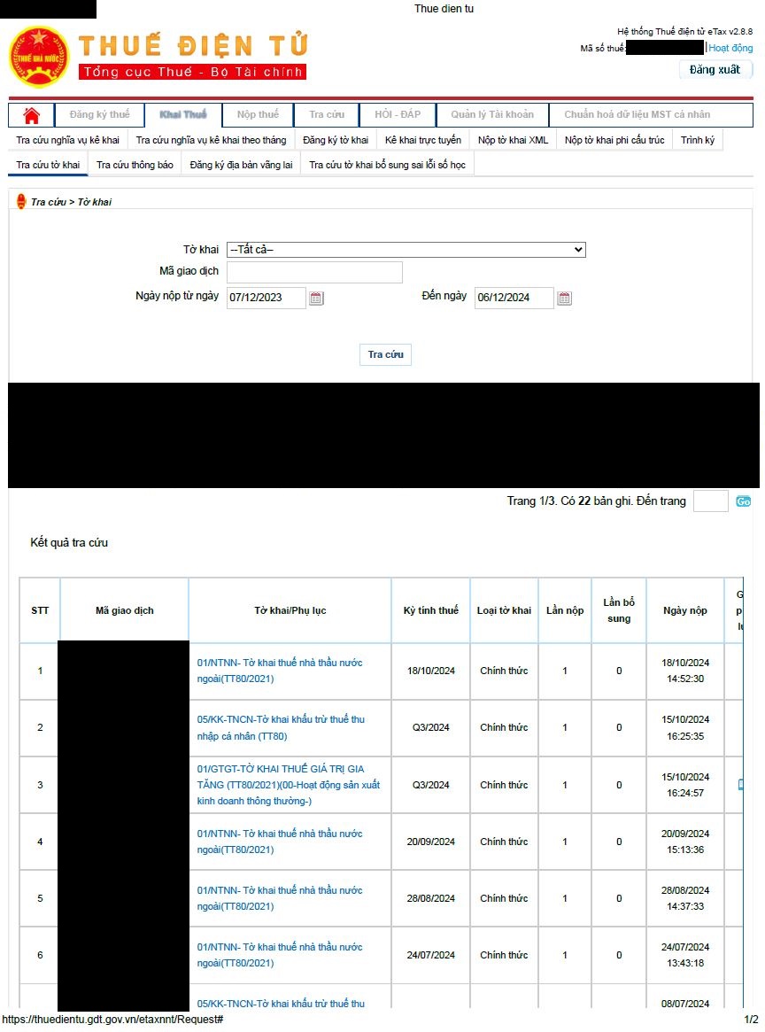This screenshot has height=1032, width=765.
Task: Open the 'Tra cứu' main menu tab
Action: point(327,115)
